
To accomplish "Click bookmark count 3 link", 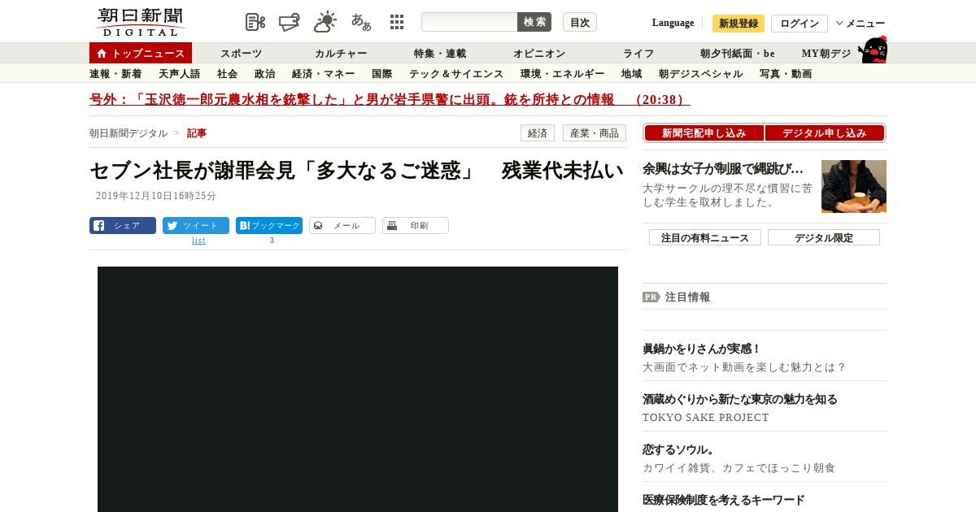I will pos(272,241).
